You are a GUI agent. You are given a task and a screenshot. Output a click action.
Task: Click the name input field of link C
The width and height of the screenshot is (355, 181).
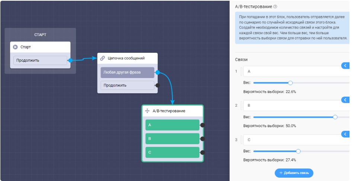(x=294, y=140)
